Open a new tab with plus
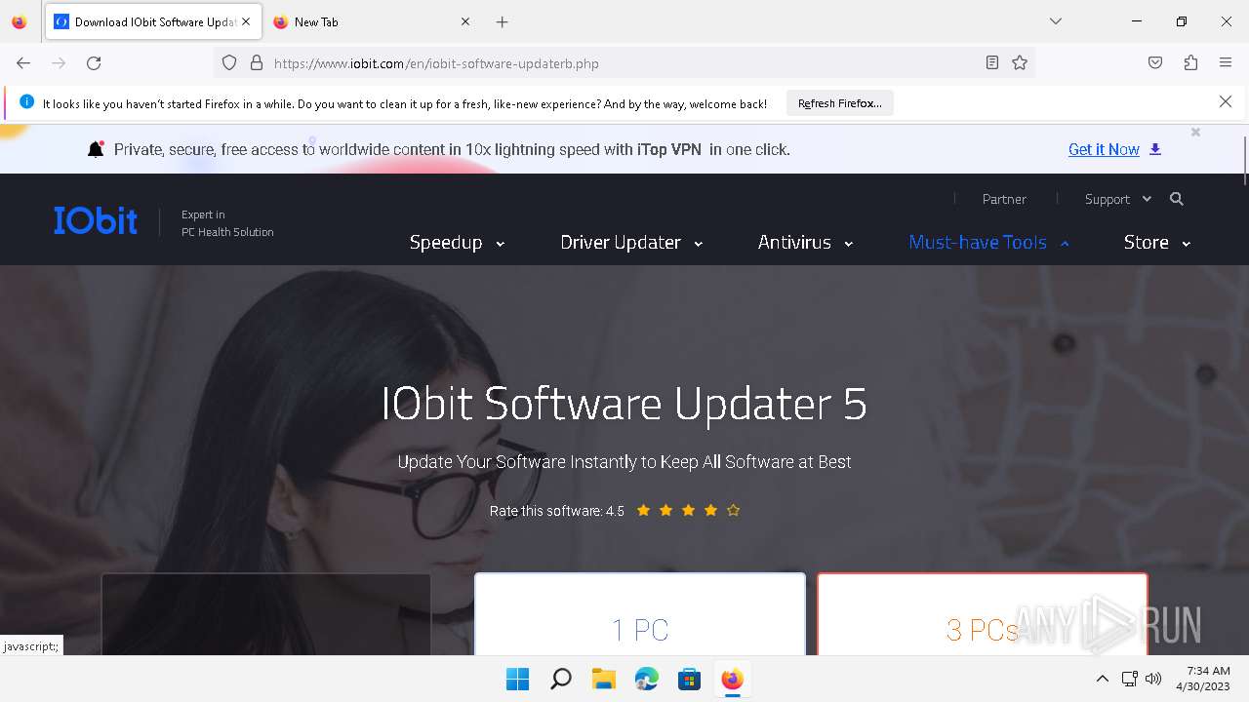1249x702 pixels. coord(502,21)
